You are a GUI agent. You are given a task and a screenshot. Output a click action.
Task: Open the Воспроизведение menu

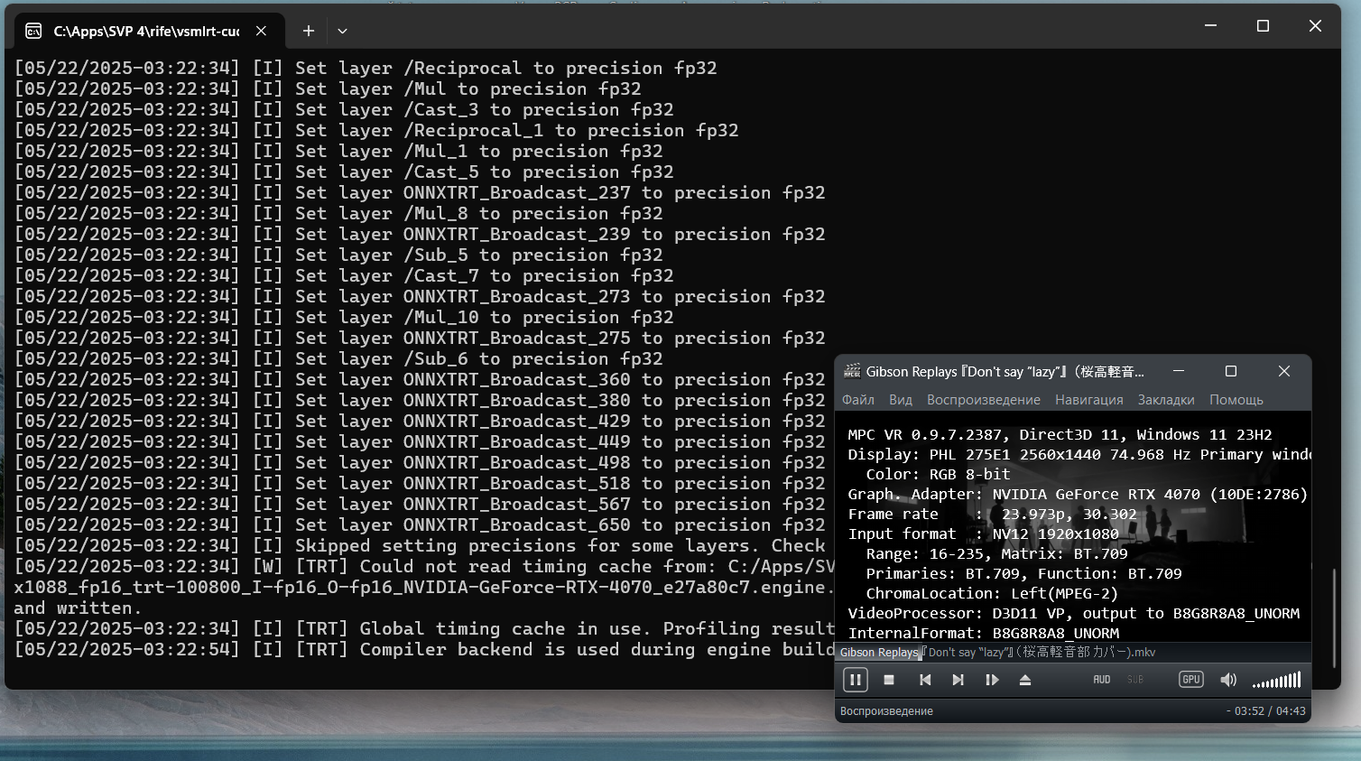tap(983, 400)
